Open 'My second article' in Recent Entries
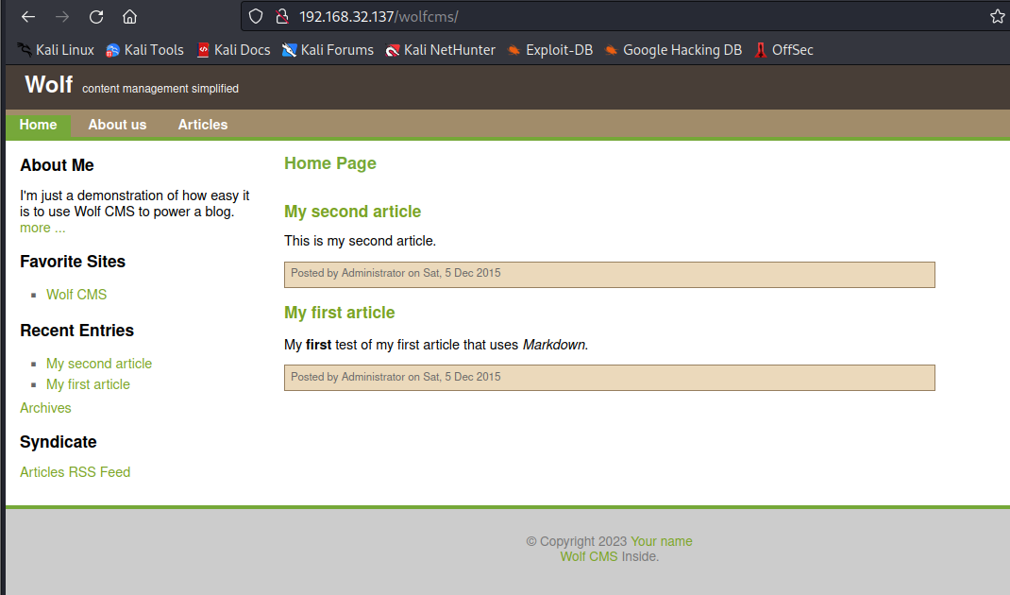1010x595 pixels. click(99, 364)
